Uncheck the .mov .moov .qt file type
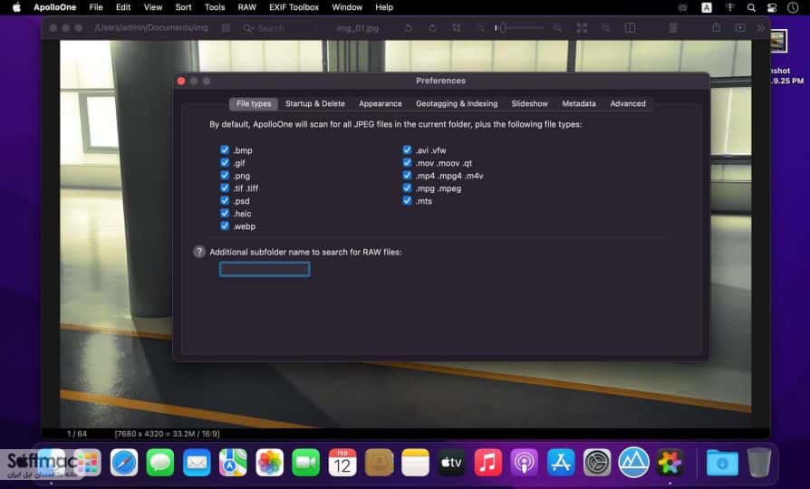Image resolution: width=810 pixels, height=489 pixels. pyautogui.click(x=407, y=163)
